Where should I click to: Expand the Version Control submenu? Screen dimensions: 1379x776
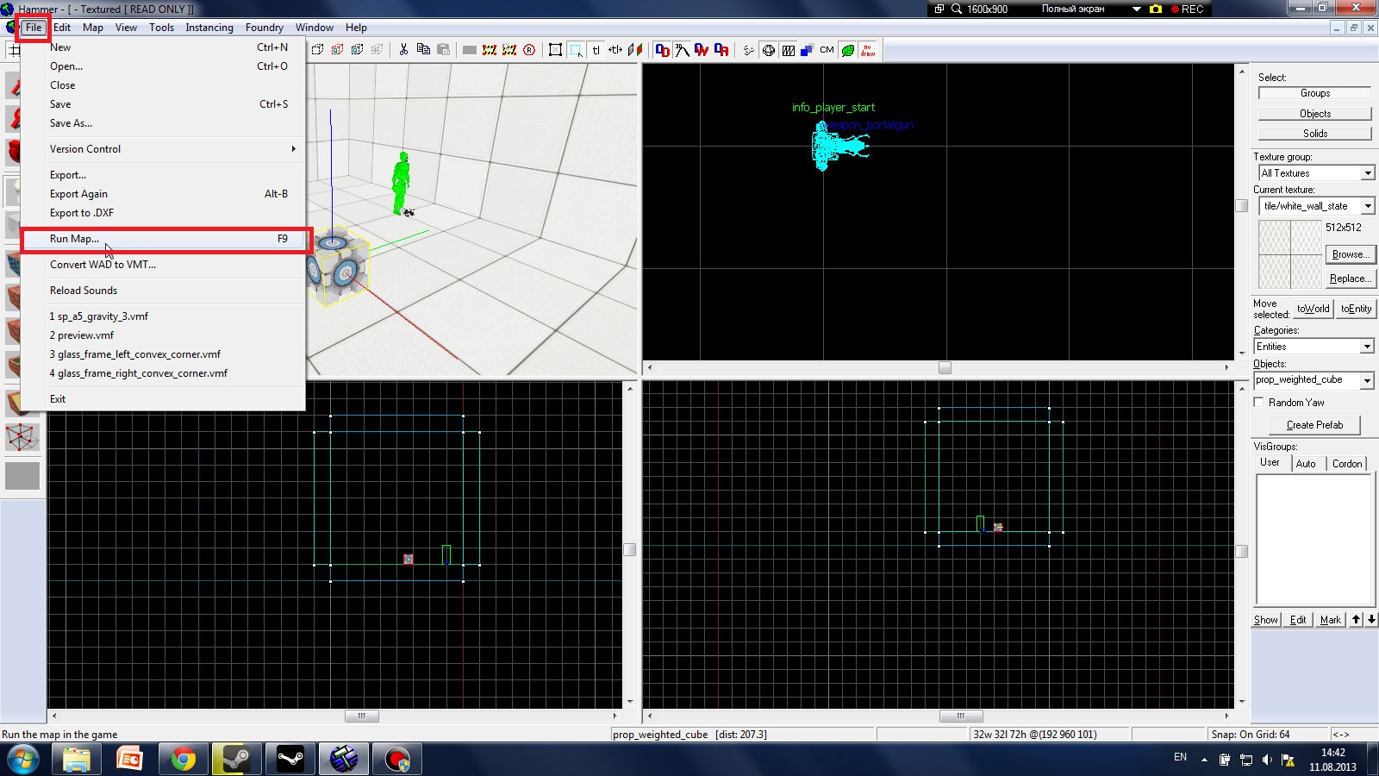(x=163, y=149)
